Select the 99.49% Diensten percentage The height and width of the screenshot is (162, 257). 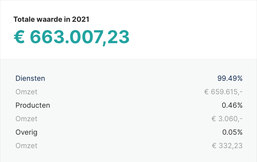pos(230,78)
